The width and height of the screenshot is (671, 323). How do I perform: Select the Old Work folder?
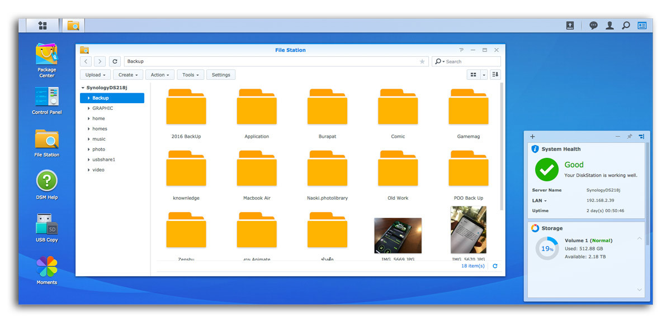398,175
